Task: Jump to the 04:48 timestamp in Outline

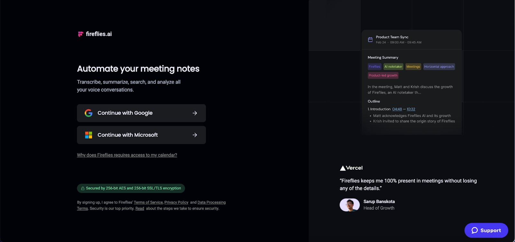Action: point(397,109)
